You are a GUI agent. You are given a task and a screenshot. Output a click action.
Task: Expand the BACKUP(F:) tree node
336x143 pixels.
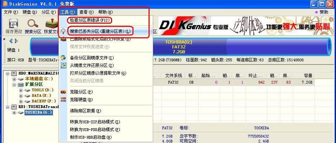click(21, 102)
